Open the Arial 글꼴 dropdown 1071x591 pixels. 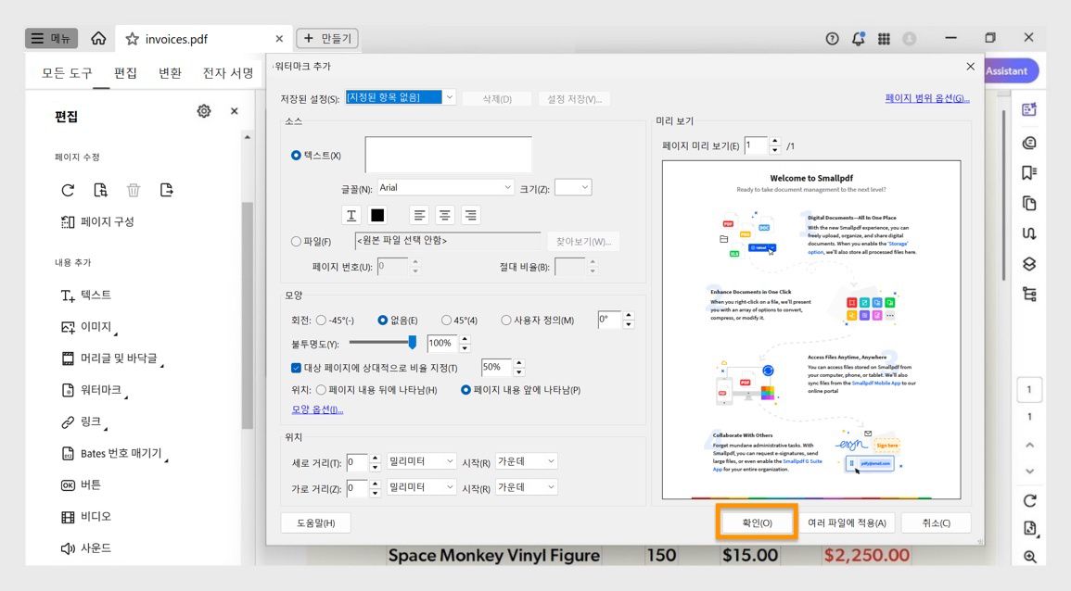coord(445,186)
